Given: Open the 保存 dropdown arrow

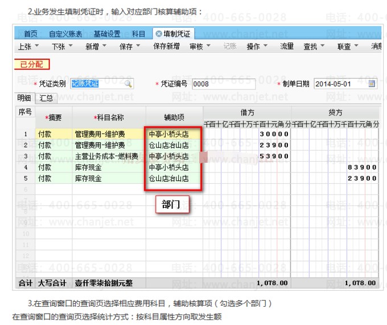Looking at the screenshot, I should (x=138, y=46).
